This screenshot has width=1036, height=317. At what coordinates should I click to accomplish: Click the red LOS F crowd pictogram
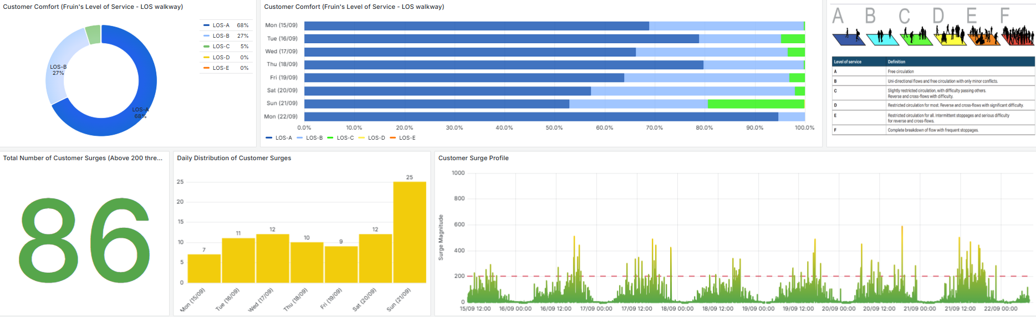coord(1018,37)
